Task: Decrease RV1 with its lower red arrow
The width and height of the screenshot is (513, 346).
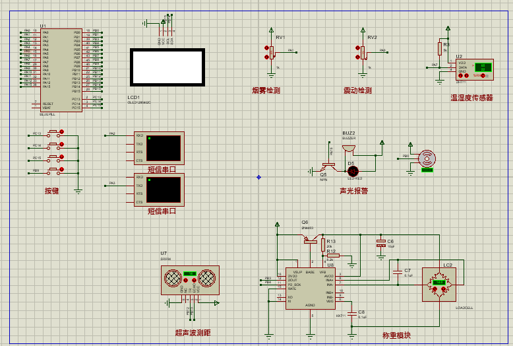Action: (x=266, y=57)
